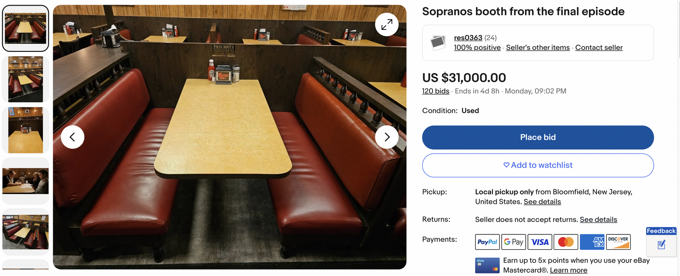
Task: Click the American Express payment icon
Action: pyautogui.click(x=592, y=242)
